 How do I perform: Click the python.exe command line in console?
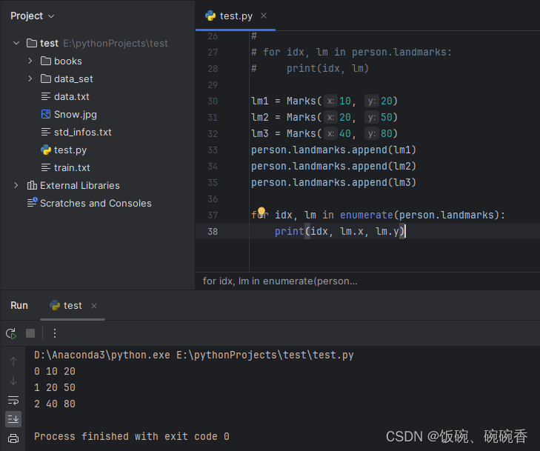(x=194, y=355)
